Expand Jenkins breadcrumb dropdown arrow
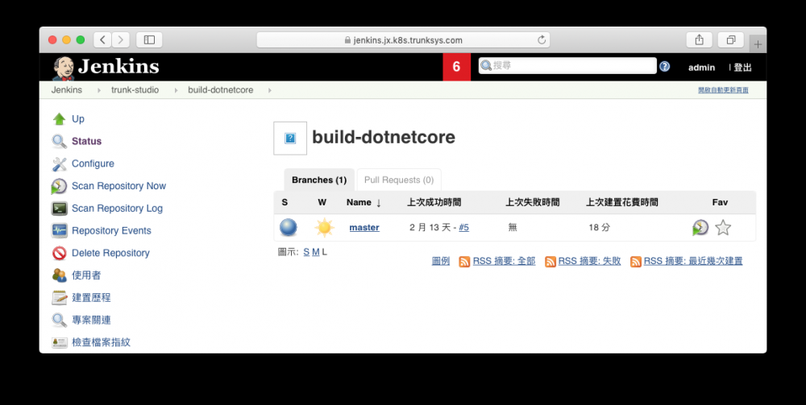The image size is (806, 405). click(99, 90)
